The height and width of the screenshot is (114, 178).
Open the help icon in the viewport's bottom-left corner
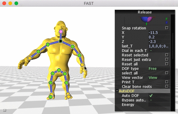coord(5,110)
